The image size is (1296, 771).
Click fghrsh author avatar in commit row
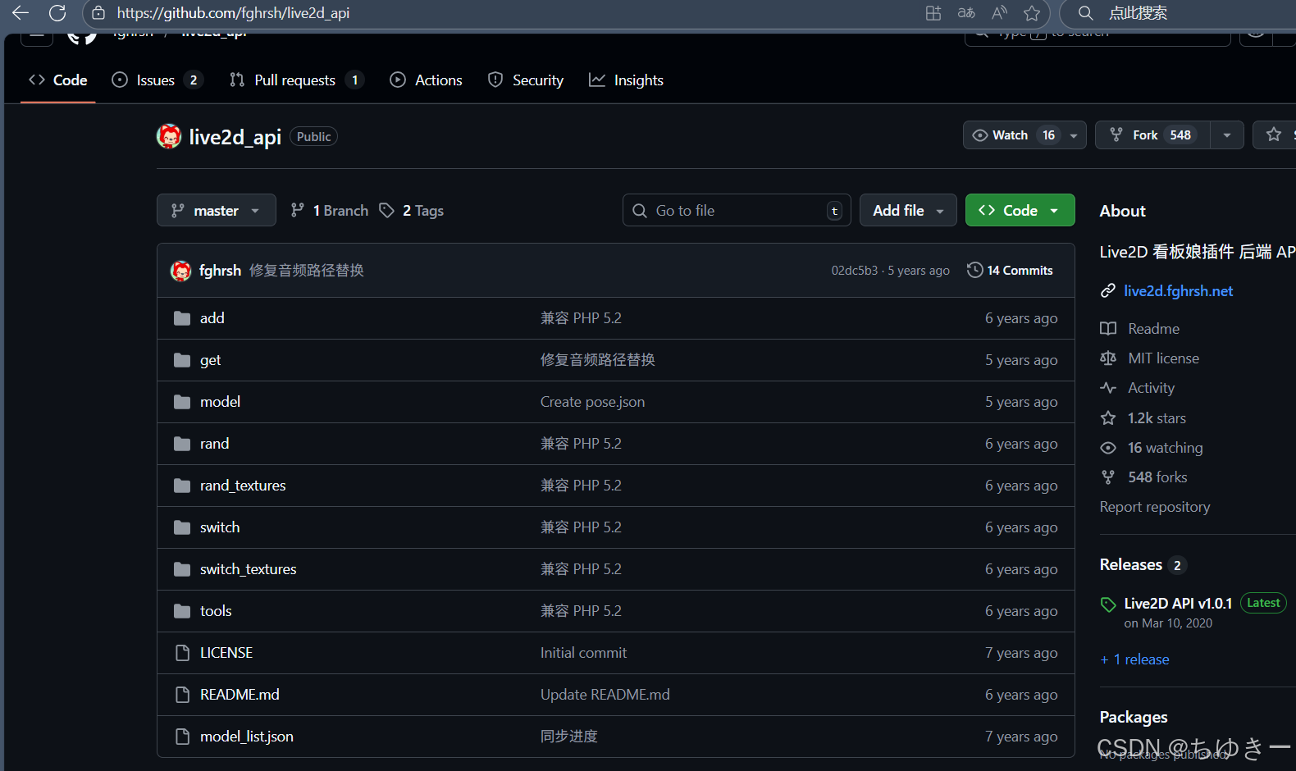click(x=180, y=271)
